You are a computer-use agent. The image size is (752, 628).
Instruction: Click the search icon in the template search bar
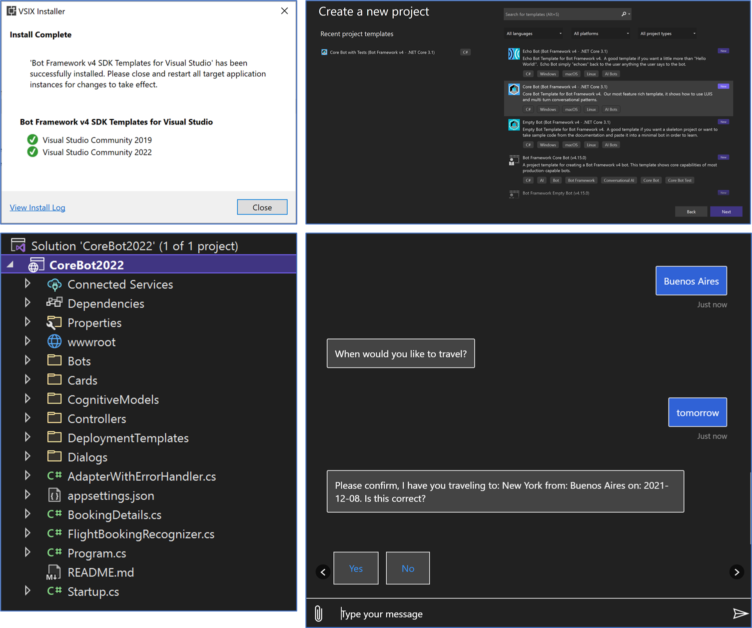(x=623, y=14)
